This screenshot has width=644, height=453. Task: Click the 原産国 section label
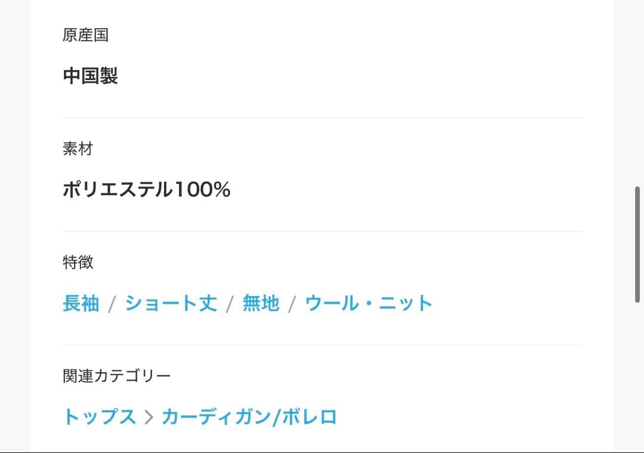85,35
